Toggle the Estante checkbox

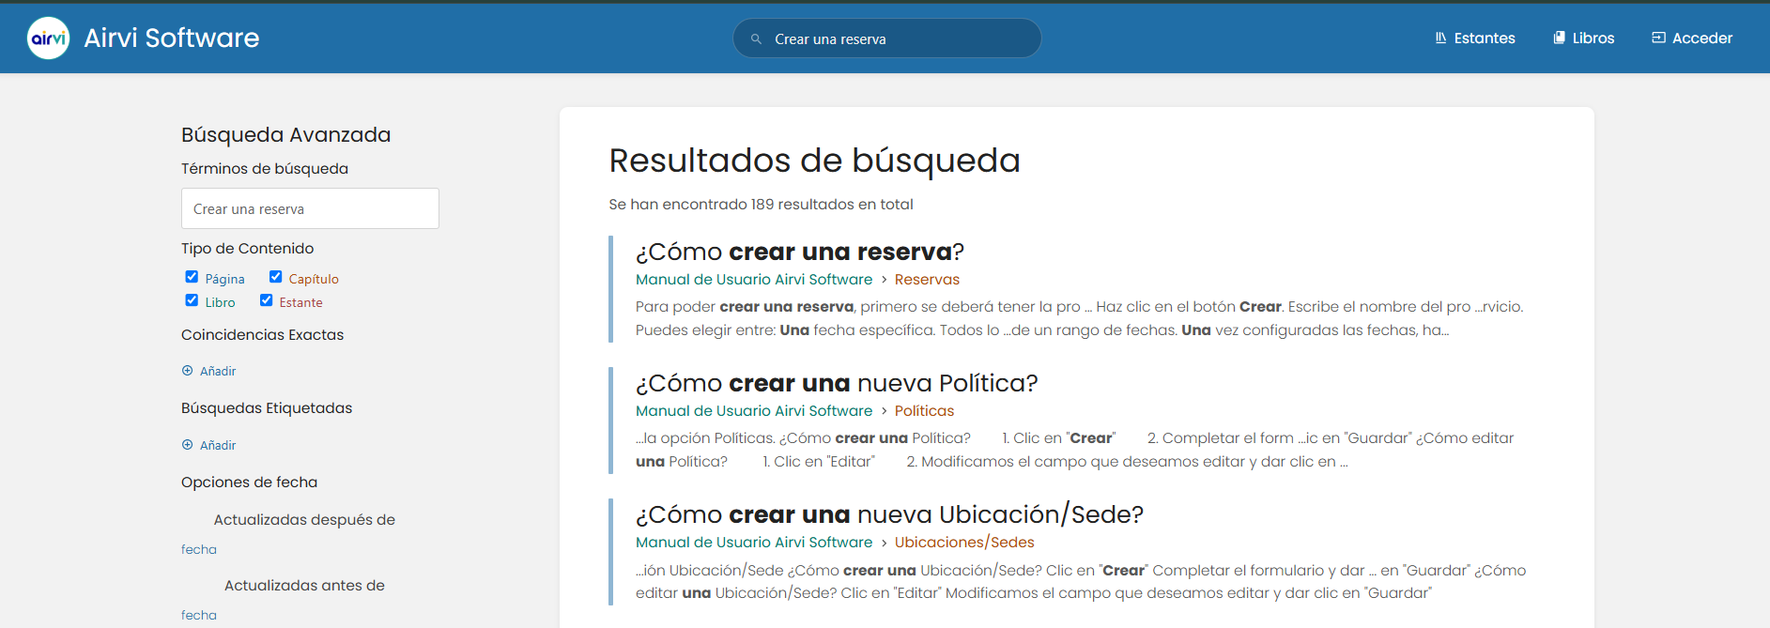coord(266,300)
